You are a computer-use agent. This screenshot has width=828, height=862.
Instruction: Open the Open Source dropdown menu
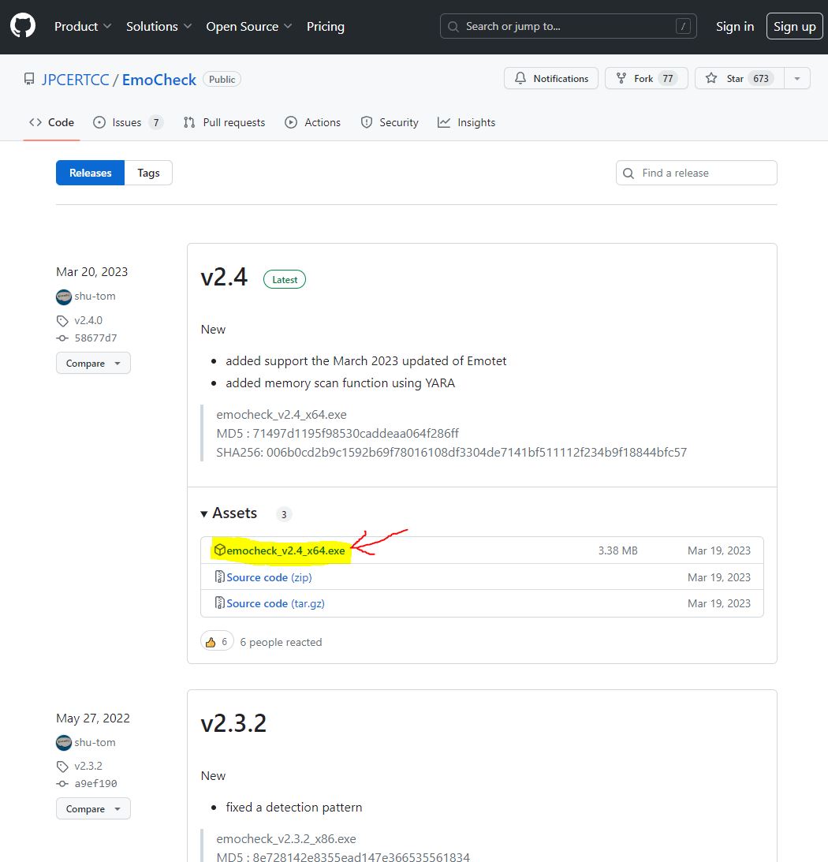(x=249, y=26)
